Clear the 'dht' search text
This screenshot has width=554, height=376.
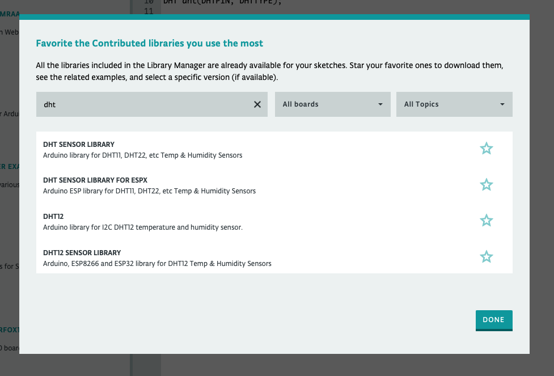pos(257,104)
